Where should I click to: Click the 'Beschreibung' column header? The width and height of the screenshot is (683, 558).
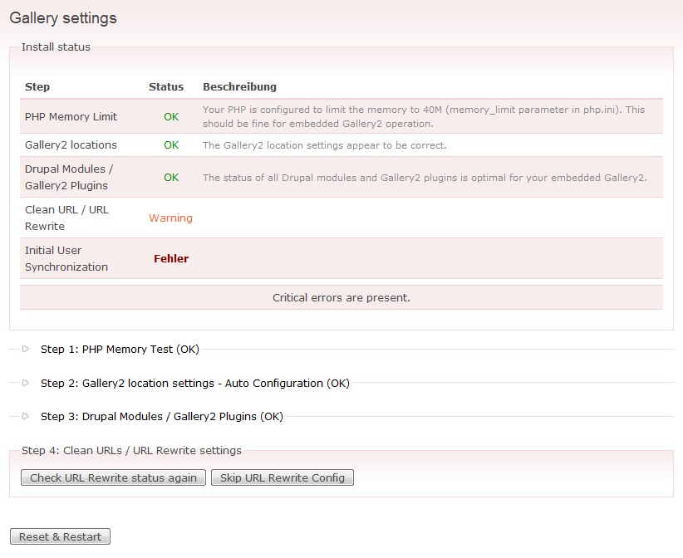[x=239, y=87]
